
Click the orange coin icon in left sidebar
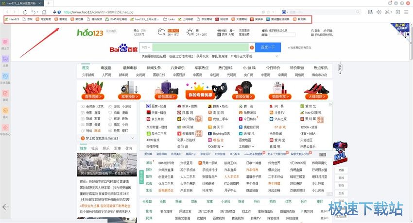(x=5, y=111)
